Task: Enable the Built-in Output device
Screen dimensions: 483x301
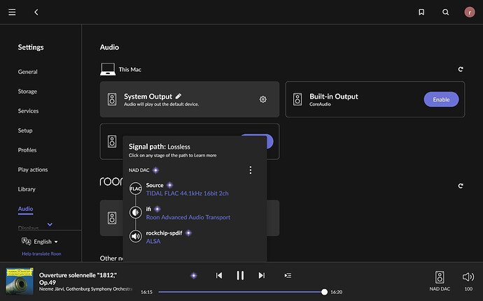Action: [441, 99]
